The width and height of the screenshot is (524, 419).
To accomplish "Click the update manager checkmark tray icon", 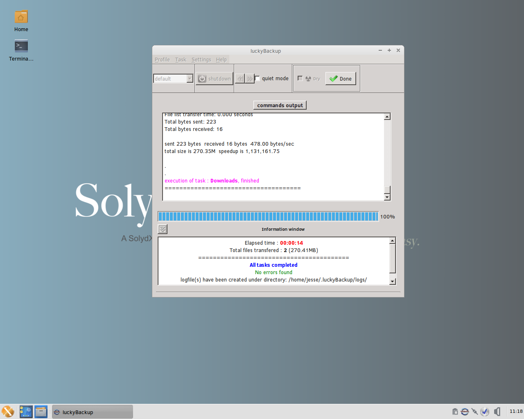I will 485,412.
